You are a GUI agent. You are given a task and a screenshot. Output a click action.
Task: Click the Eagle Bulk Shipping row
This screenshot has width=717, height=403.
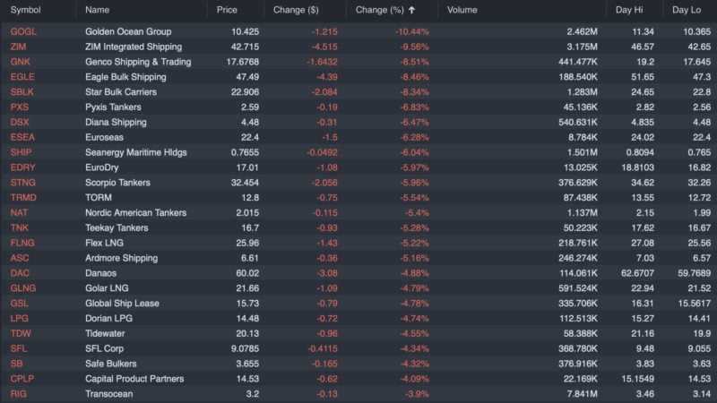[x=125, y=77]
